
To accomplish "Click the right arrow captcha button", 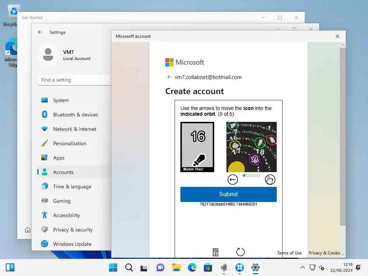I will click(270, 180).
